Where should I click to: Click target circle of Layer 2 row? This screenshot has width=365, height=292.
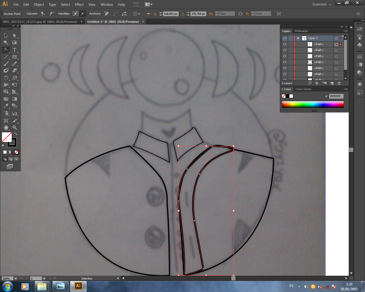click(336, 38)
